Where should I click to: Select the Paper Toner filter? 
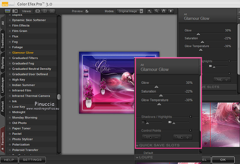tap(21, 128)
